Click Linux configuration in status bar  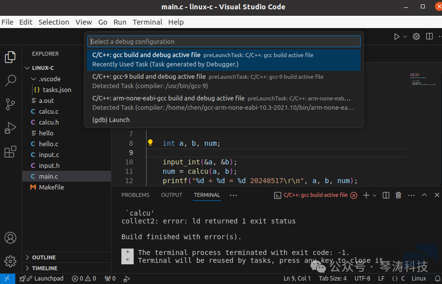[419, 279]
